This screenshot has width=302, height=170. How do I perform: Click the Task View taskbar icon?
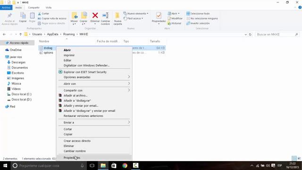pos(92,166)
